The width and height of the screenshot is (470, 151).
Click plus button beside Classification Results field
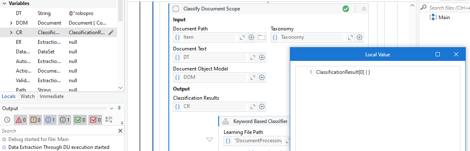[x=262, y=106]
